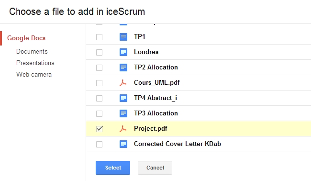Tick the Cours_UML.pdf checkbox

point(100,83)
